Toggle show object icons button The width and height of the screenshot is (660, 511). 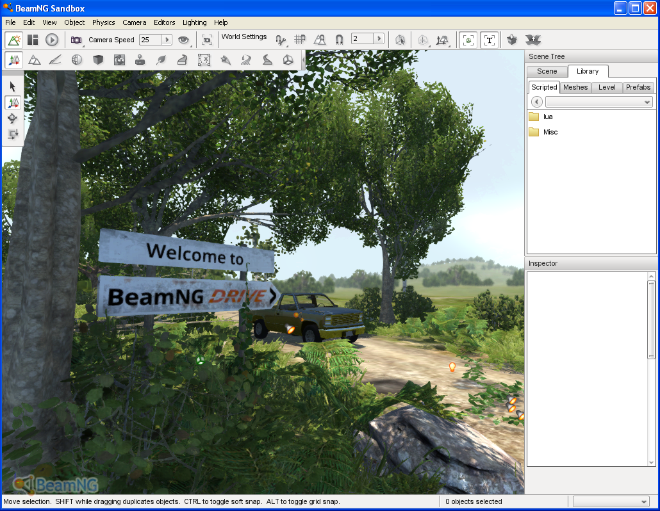468,40
